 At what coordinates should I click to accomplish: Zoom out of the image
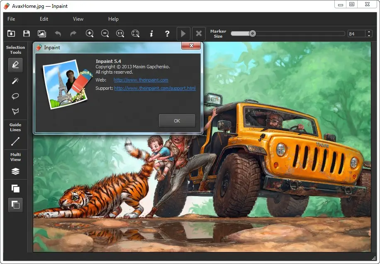tap(105, 34)
